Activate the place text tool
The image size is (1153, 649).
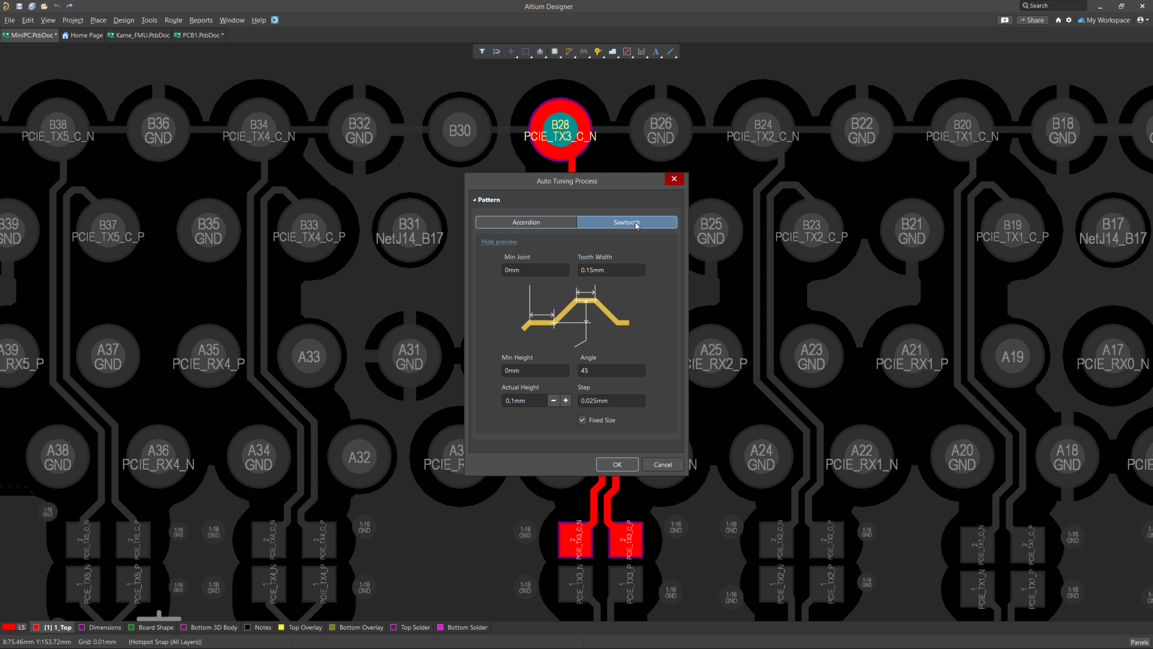656,51
